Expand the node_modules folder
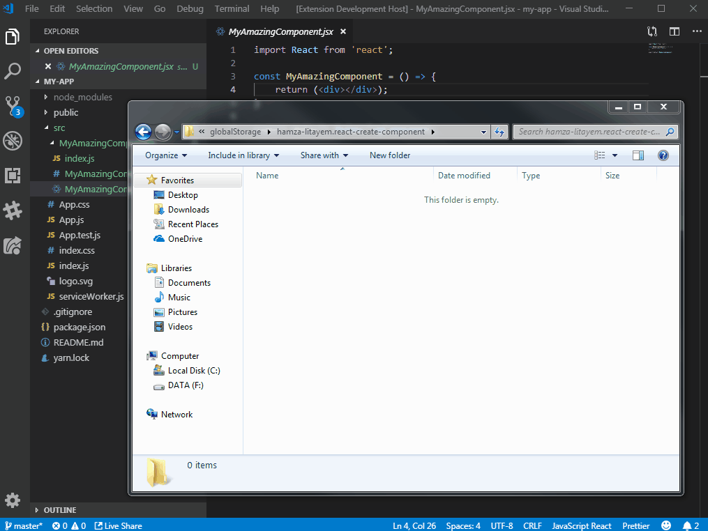Image resolution: width=708 pixels, height=531 pixels. pyautogui.click(x=45, y=97)
